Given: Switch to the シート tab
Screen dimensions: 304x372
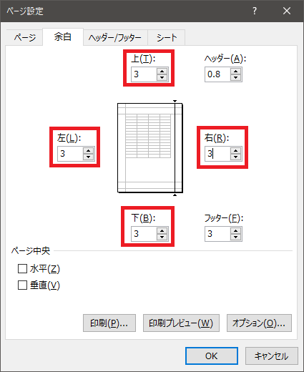Looking at the screenshot, I should (167, 38).
